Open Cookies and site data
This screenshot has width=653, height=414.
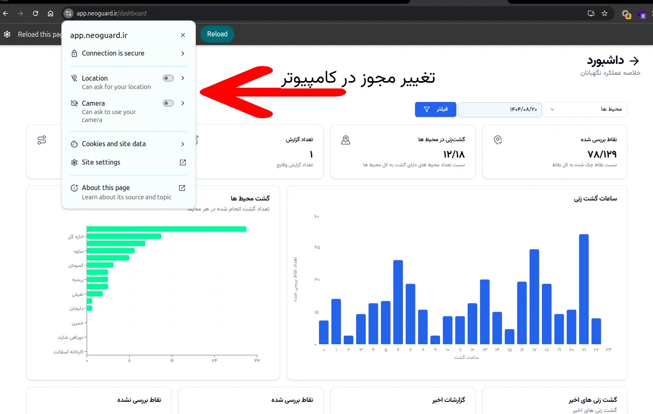click(128, 144)
